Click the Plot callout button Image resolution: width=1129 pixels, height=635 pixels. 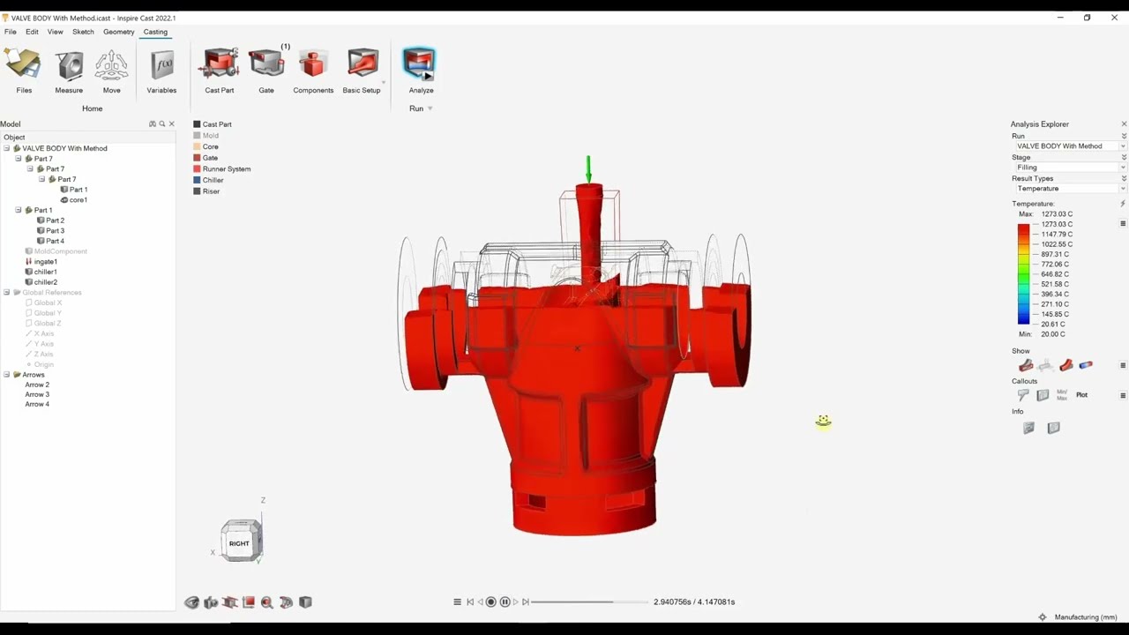[1081, 395]
